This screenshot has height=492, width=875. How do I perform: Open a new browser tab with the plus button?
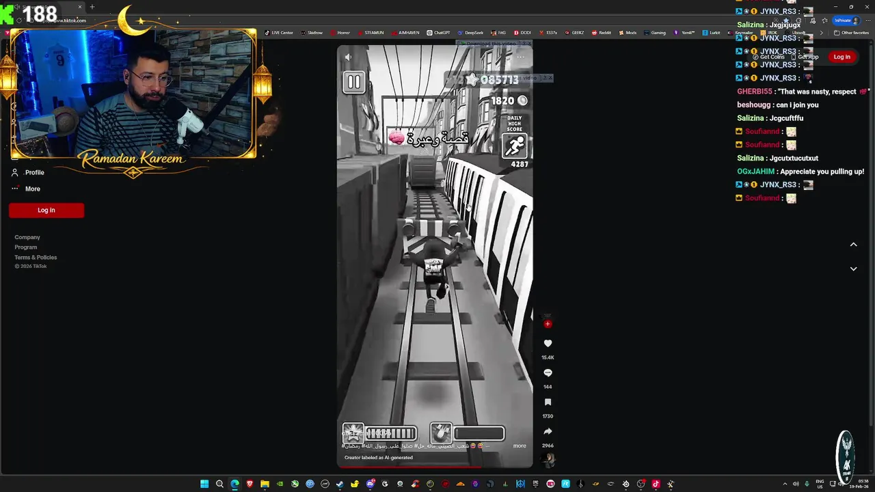click(92, 7)
